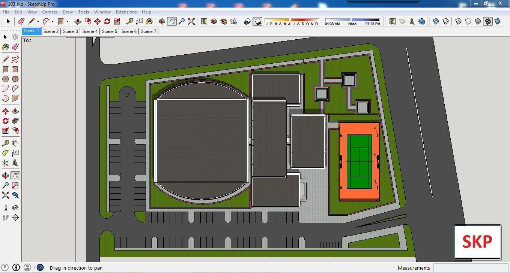
Task: Open Shadow Settings icon beside shadow toggle
Action: coord(247,21)
